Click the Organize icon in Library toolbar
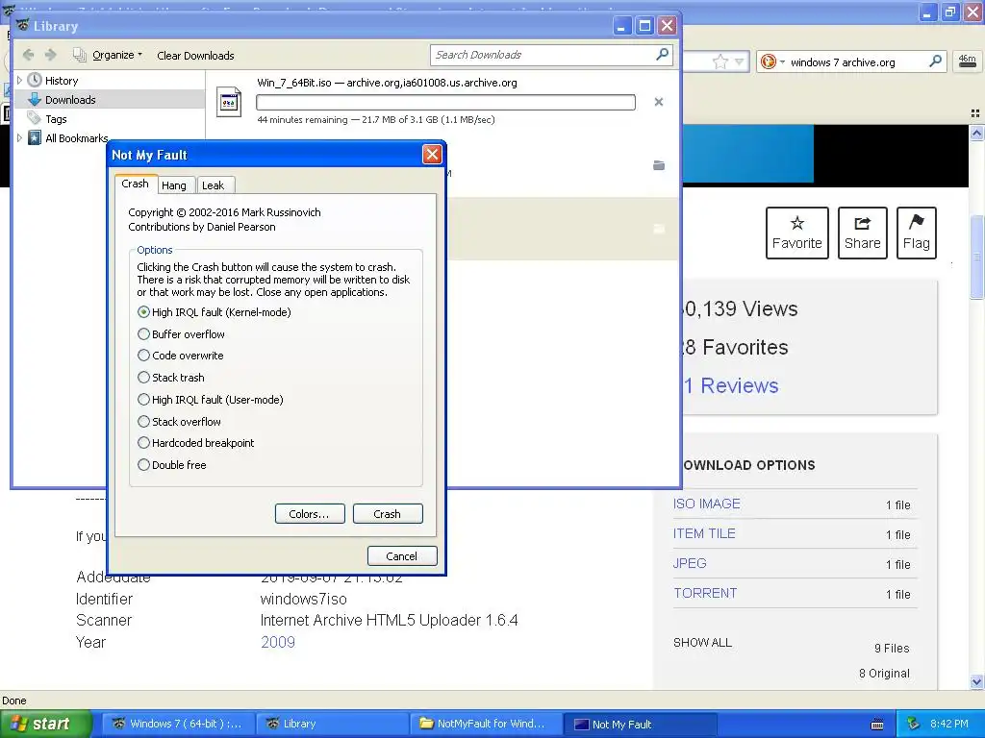This screenshot has width=985, height=738. pyautogui.click(x=79, y=55)
